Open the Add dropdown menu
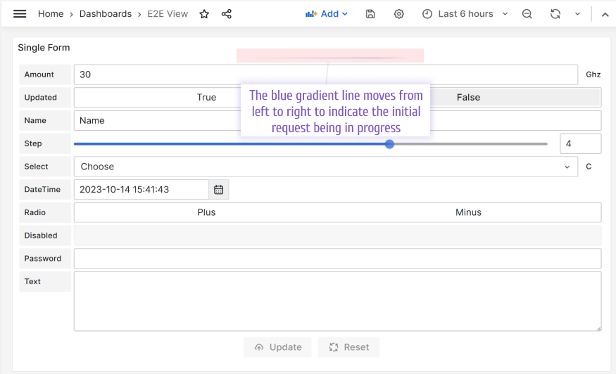Image resolution: width=616 pixels, height=374 pixels. 327,14
